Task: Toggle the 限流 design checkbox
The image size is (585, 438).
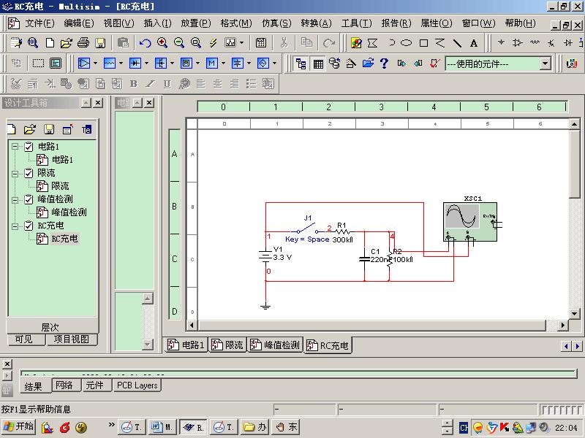Action: click(x=29, y=173)
